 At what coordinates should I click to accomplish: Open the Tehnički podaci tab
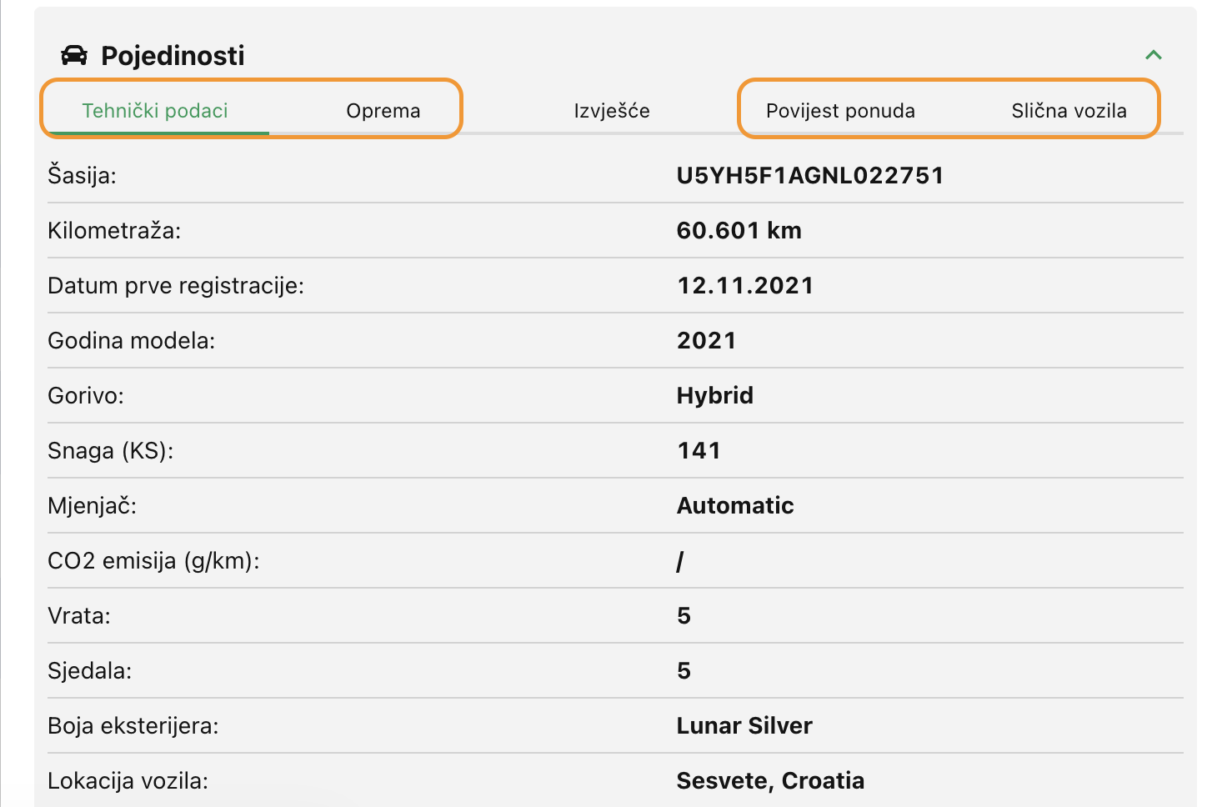click(x=155, y=111)
